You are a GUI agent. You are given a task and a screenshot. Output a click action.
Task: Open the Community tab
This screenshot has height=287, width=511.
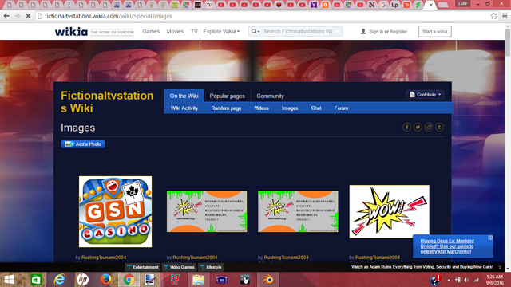click(270, 96)
